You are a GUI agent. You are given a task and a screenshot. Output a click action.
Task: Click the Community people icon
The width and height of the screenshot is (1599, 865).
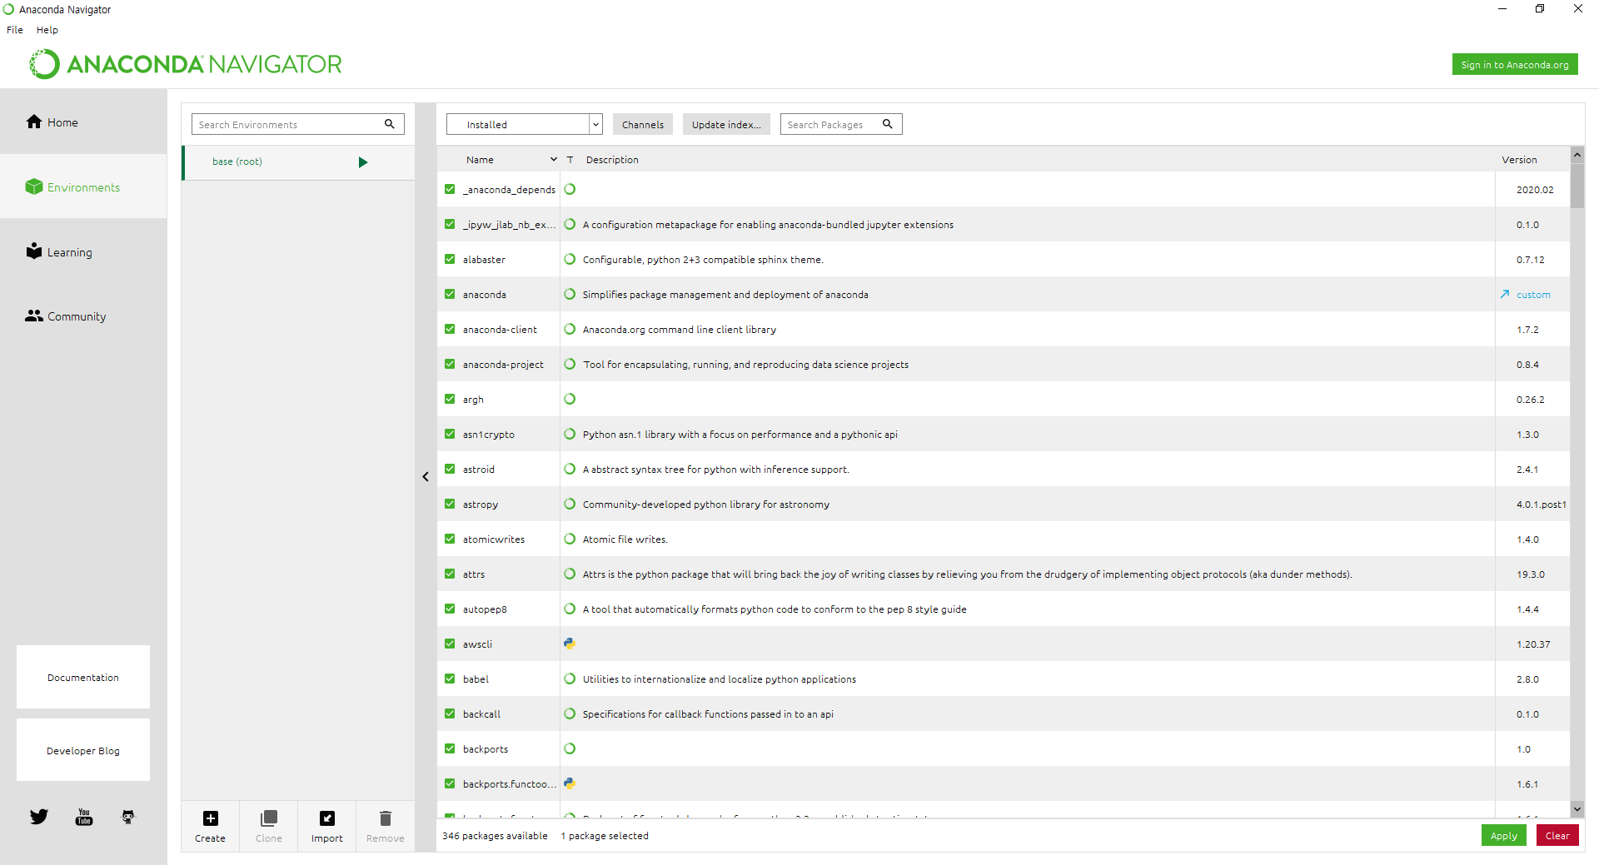pos(33,316)
